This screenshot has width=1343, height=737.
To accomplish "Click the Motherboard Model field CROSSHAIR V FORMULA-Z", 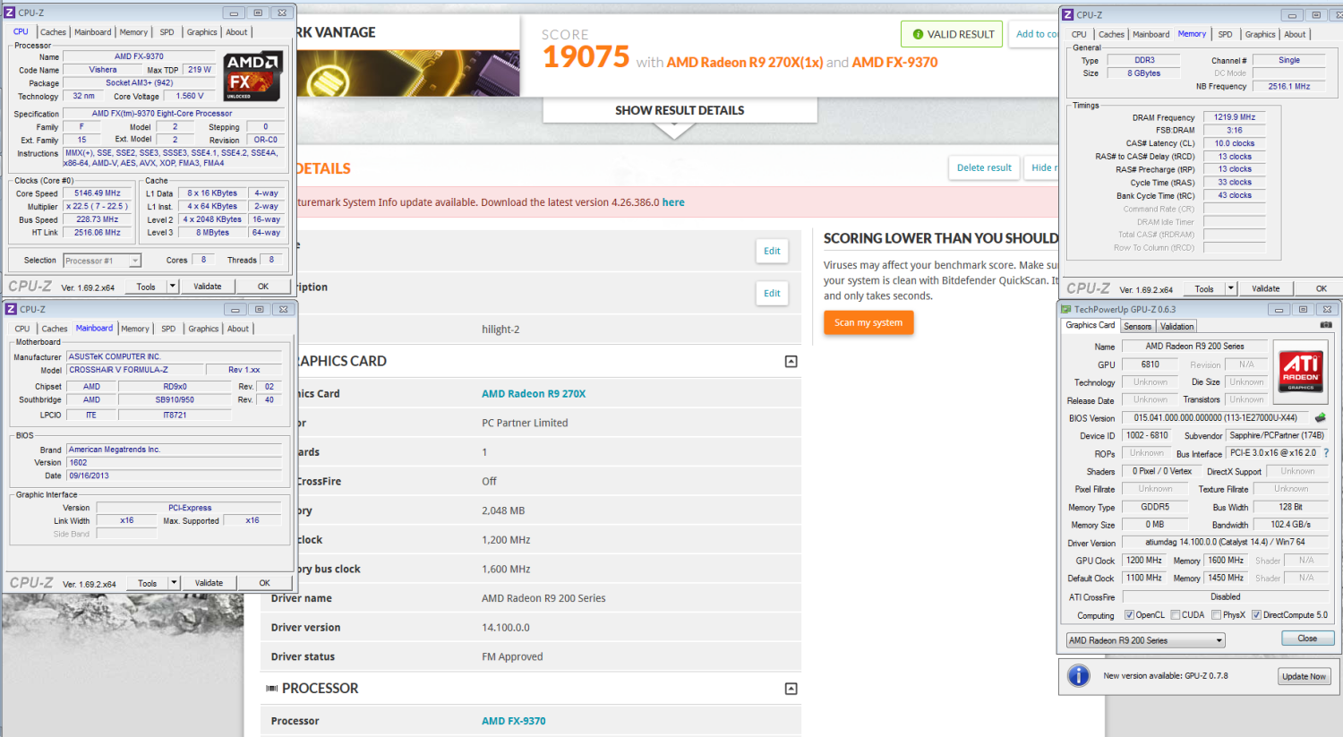I will click(x=134, y=370).
